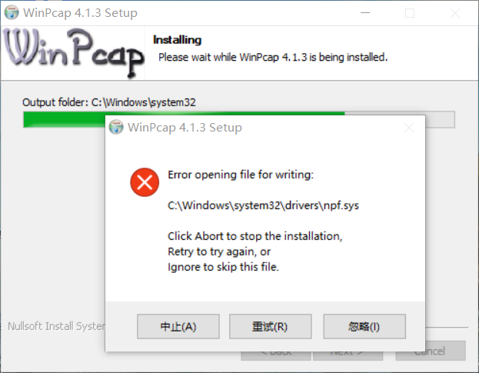Screen dimensions: 479x373
Task: Close the error dialog with its X button
Action: pyautogui.click(x=409, y=128)
